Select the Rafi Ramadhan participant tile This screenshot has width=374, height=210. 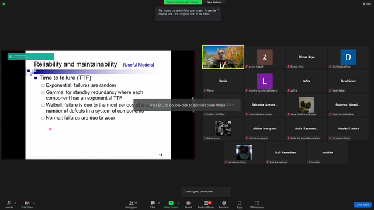pyautogui.click(x=286, y=153)
